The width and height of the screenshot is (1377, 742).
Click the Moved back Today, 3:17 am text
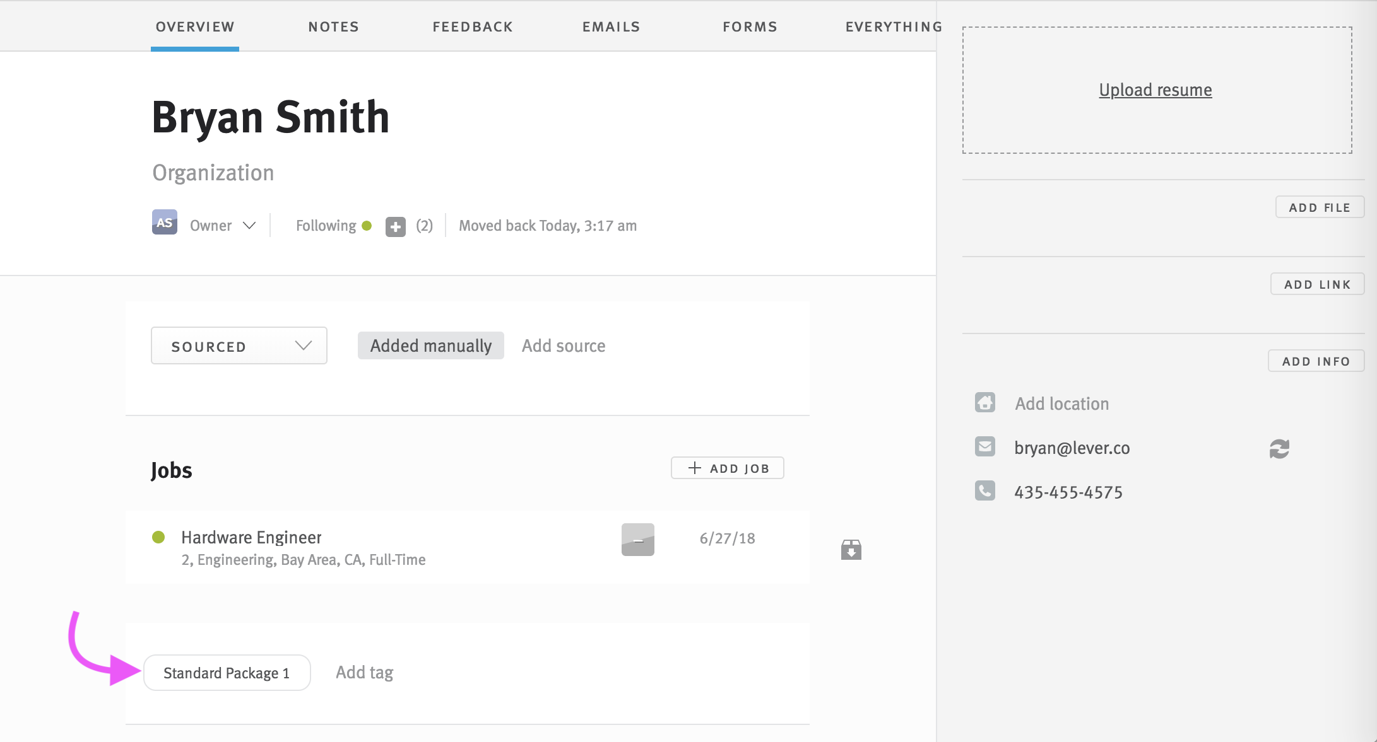point(548,226)
